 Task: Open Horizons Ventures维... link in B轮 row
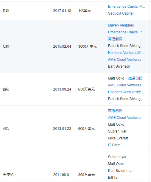(x=126, y=92)
